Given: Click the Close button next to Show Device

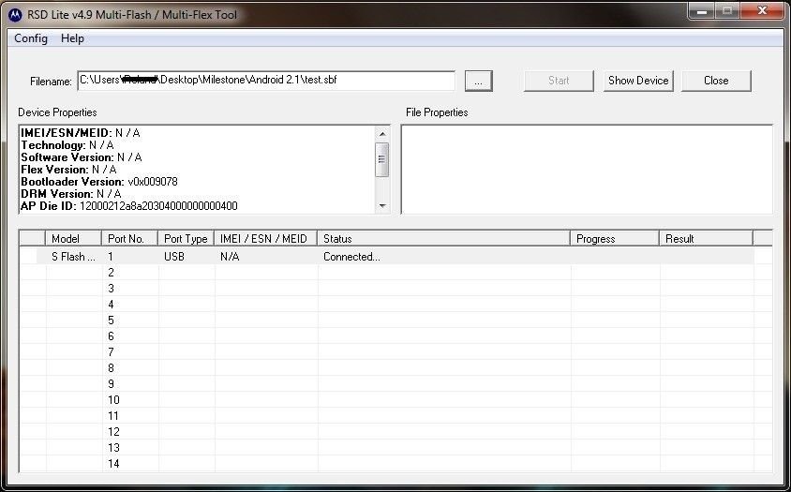Looking at the screenshot, I should (716, 81).
